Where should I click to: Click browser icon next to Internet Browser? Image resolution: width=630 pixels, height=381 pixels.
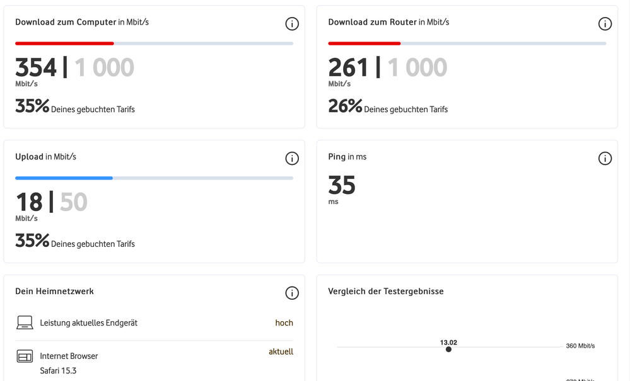pyautogui.click(x=25, y=356)
